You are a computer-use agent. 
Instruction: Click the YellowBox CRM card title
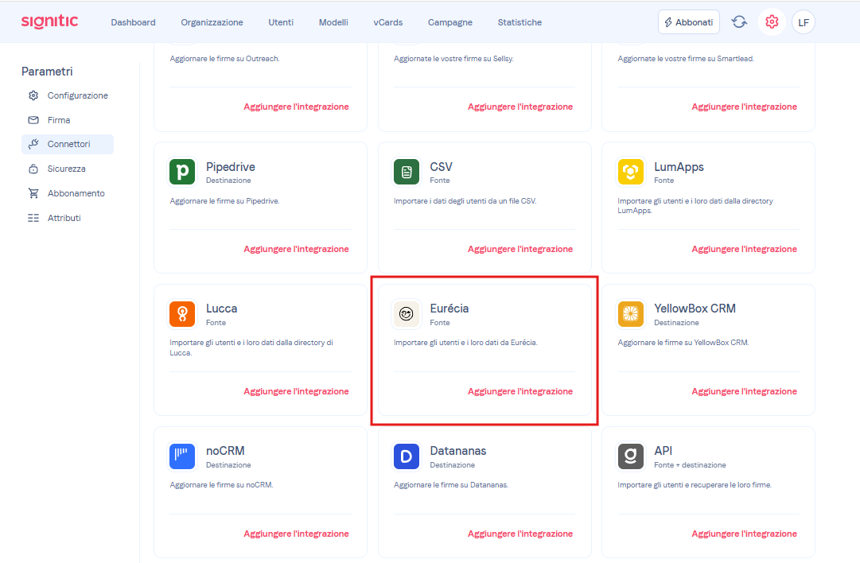[695, 309]
